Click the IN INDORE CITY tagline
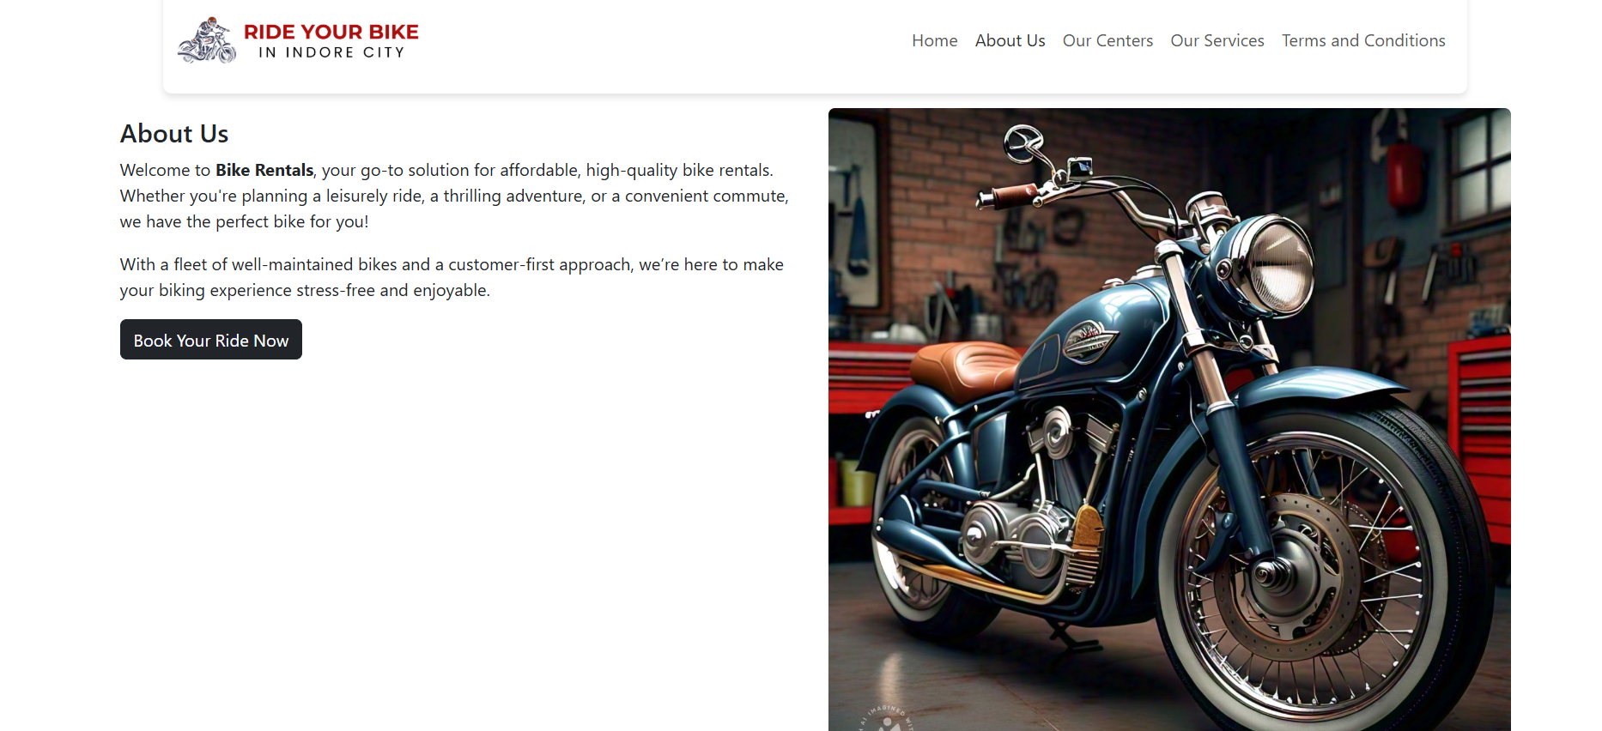Screen dimensions: 1602x731 point(331,52)
